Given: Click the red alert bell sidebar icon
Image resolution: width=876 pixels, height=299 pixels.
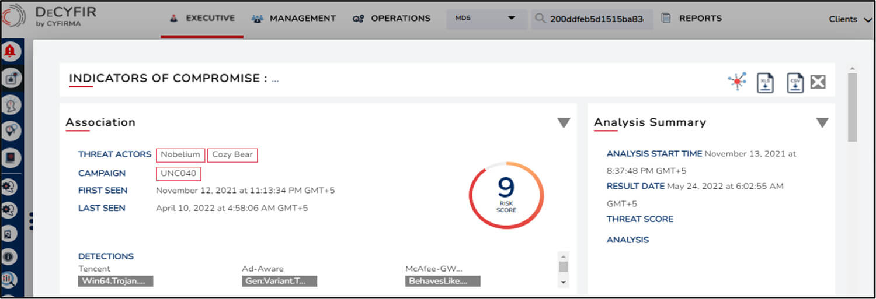Looking at the screenshot, I should (x=10, y=51).
